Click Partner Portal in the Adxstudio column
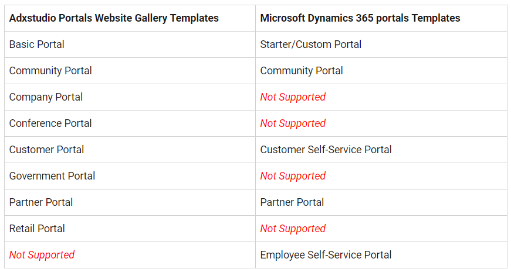Screen dimensions: 511x269 (x=41, y=202)
